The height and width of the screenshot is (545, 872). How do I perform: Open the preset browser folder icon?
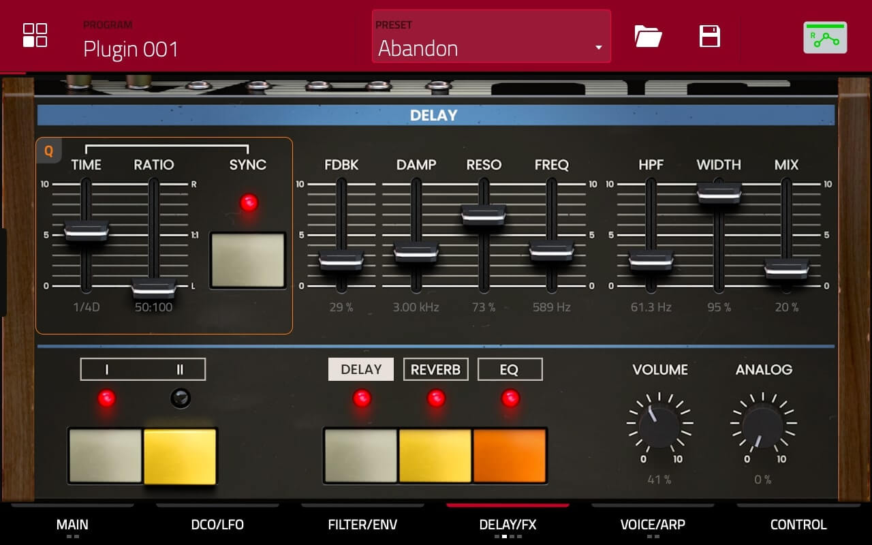click(648, 35)
